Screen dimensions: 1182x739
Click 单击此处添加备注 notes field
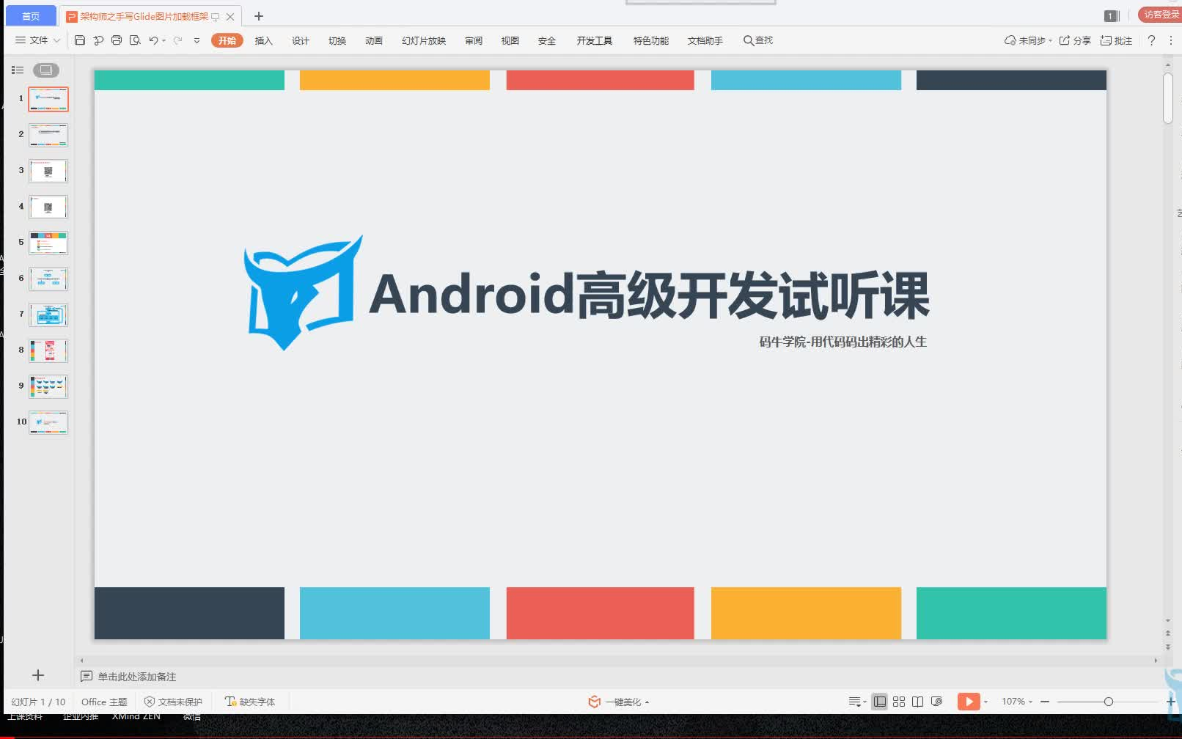click(136, 677)
